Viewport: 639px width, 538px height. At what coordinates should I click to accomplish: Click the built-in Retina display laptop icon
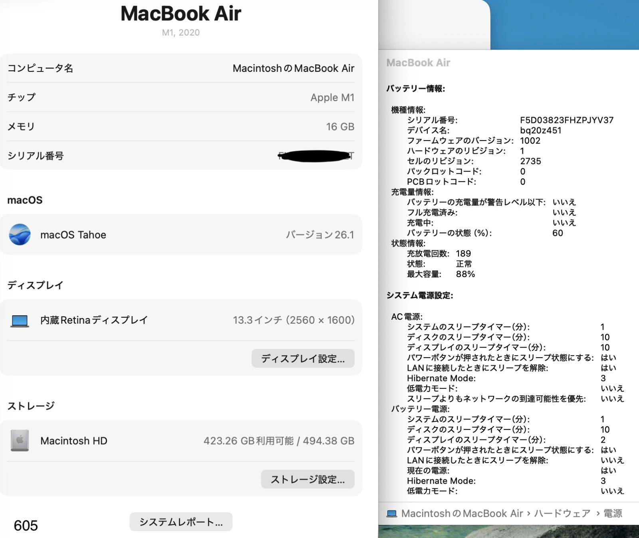(20, 320)
